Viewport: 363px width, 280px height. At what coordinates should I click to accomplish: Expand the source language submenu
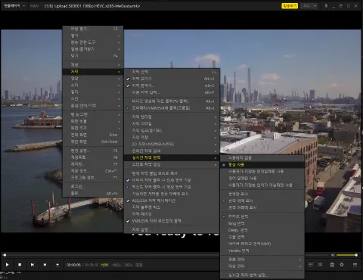pos(262,260)
